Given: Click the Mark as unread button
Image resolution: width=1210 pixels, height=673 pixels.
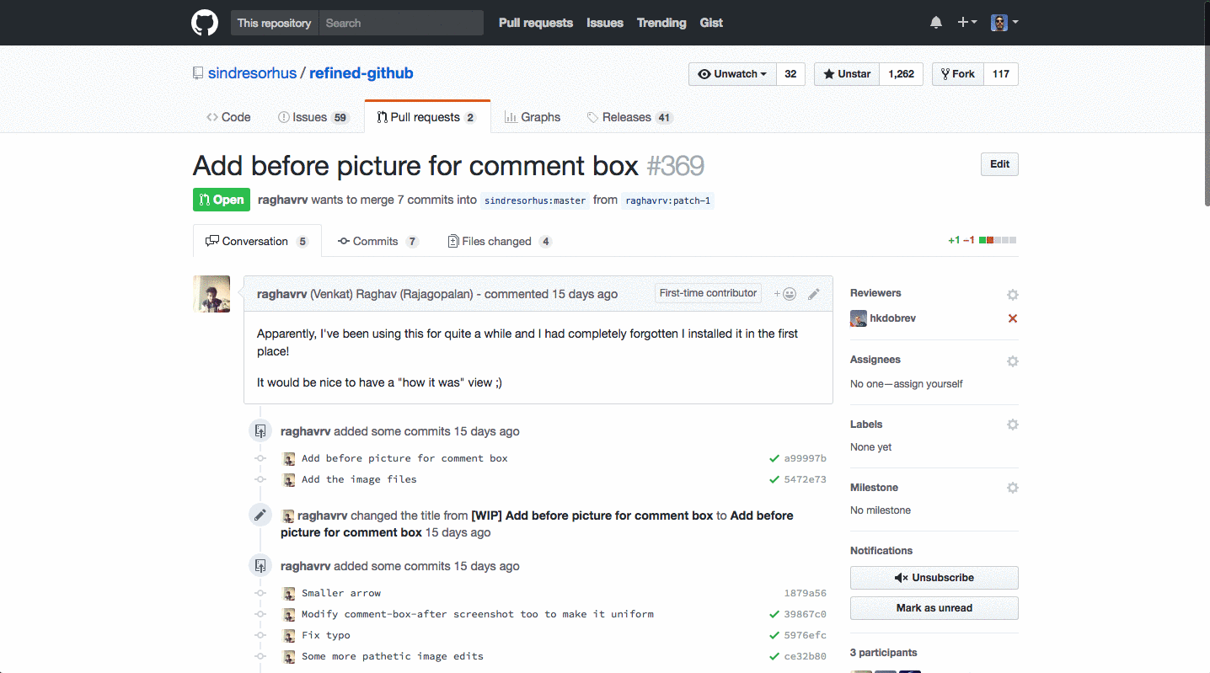Looking at the screenshot, I should 934,608.
